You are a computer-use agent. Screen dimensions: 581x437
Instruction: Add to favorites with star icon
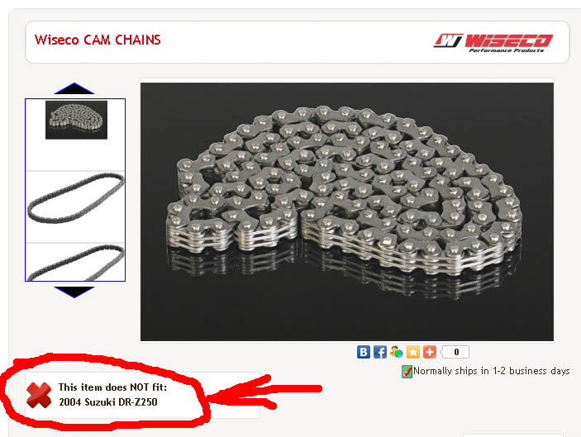[412, 352]
